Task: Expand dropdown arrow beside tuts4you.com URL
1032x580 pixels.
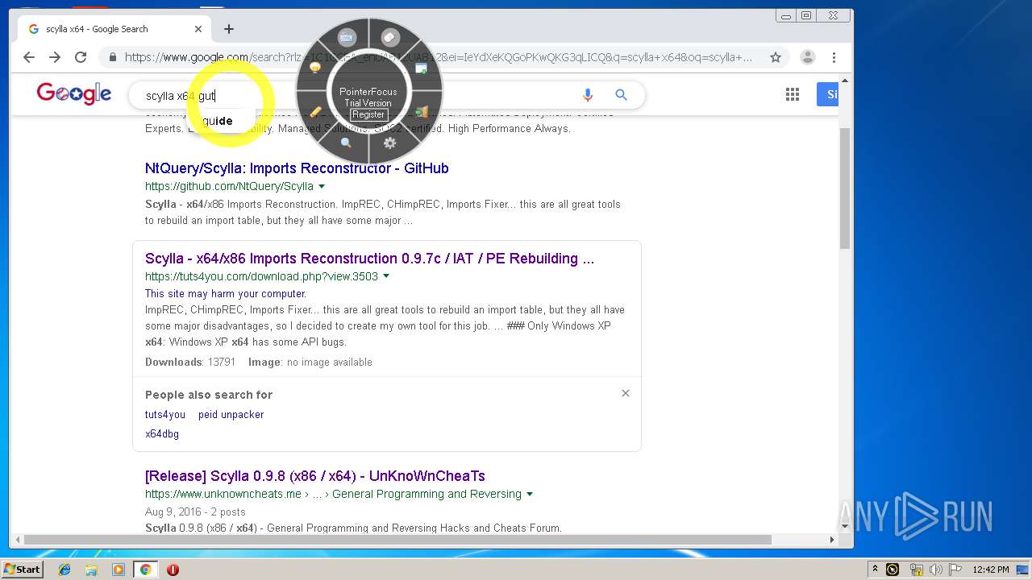Action: [x=386, y=276]
